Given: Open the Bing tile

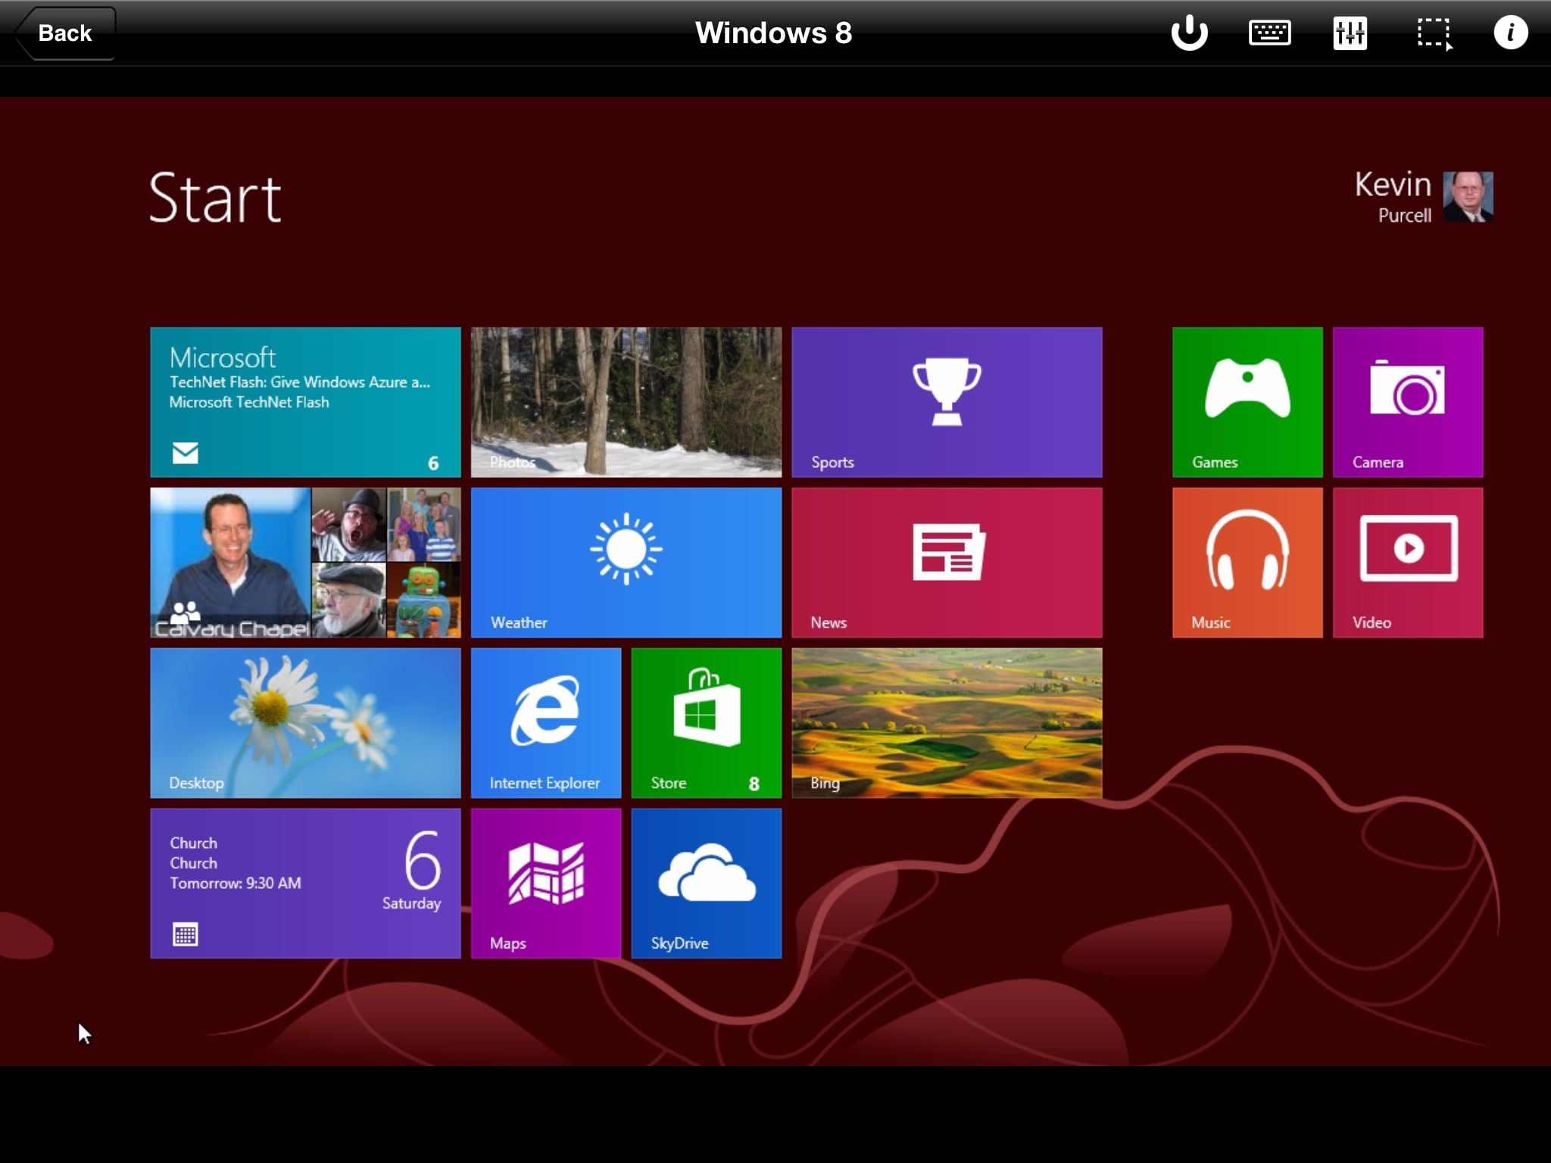Looking at the screenshot, I should tap(947, 723).
